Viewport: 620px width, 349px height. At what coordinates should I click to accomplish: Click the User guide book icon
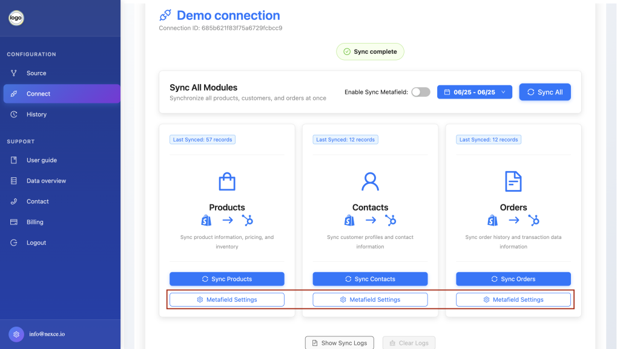pos(14,160)
